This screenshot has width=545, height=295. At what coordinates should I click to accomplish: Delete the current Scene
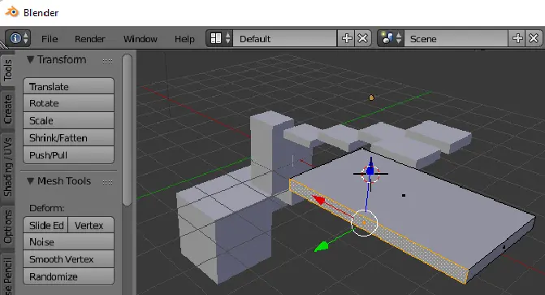point(534,38)
